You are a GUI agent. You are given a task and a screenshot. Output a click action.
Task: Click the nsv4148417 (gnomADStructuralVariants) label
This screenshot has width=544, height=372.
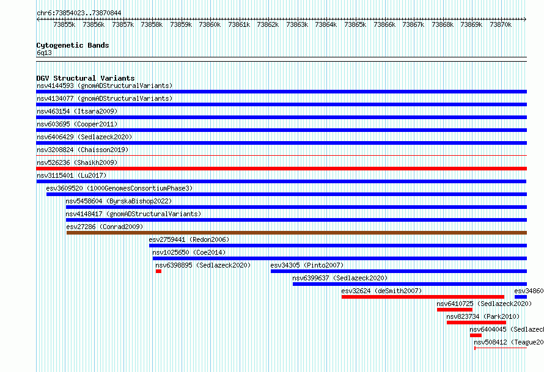point(133,214)
